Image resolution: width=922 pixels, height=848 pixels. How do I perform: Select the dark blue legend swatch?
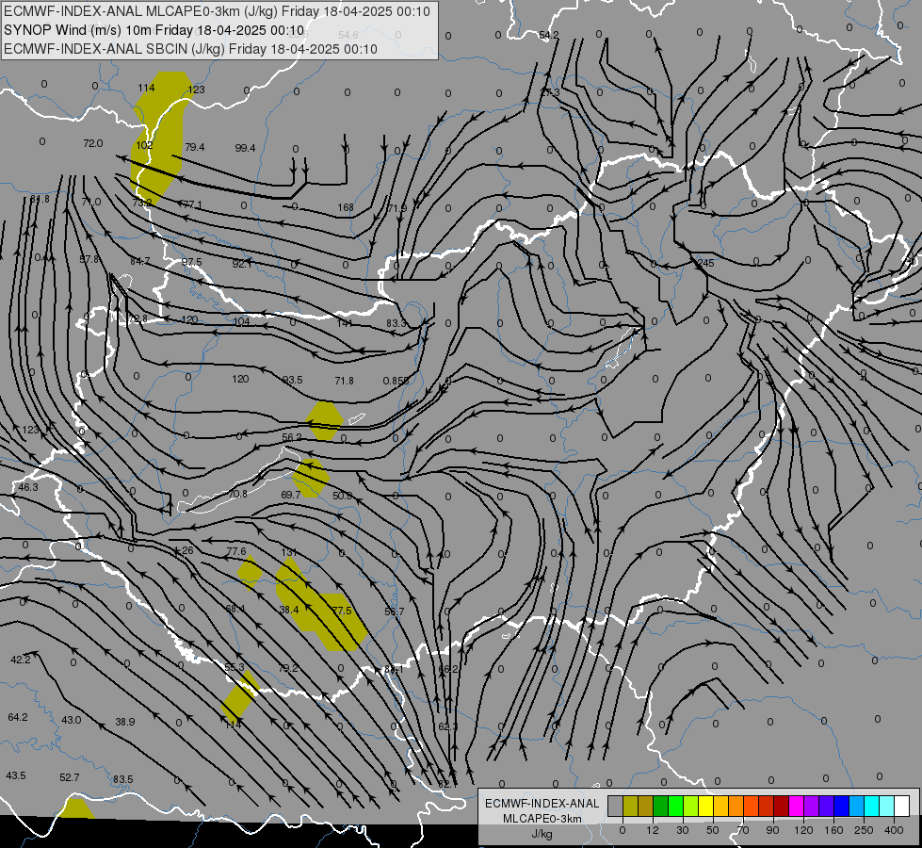tap(842, 806)
